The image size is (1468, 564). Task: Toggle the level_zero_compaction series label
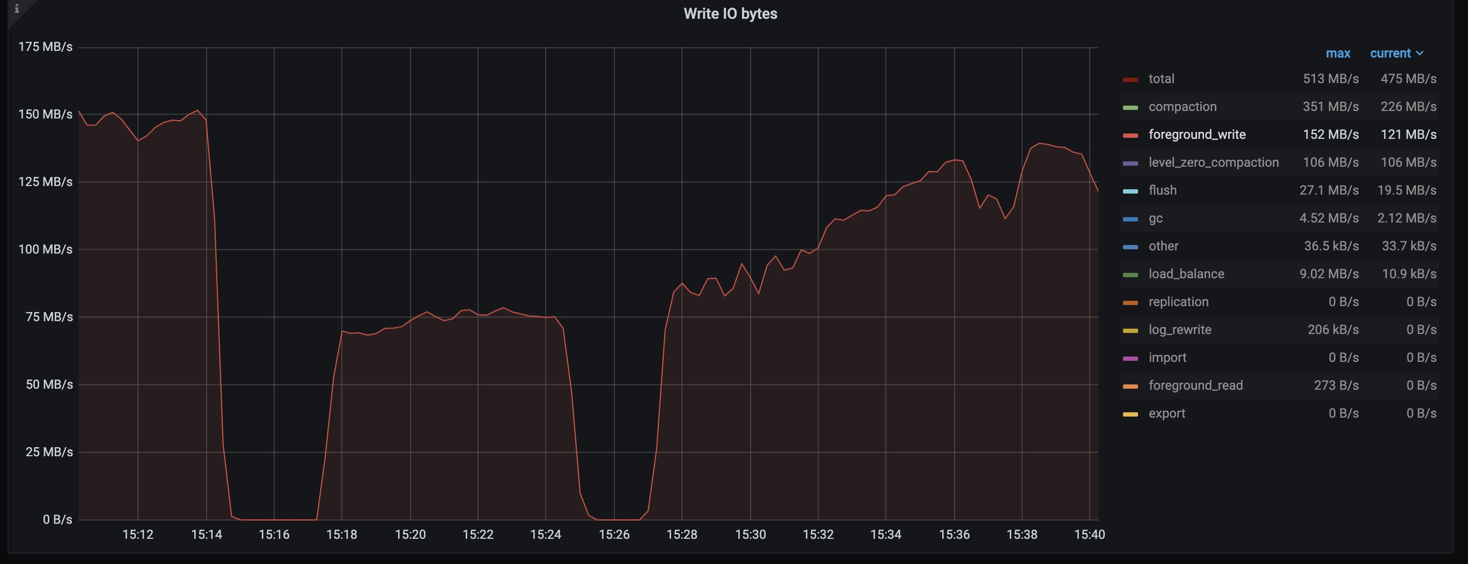point(1213,162)
